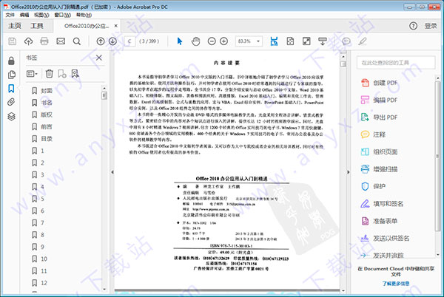This screenshot has width=444, height=297.
Task: Open the 视图 menu
Action: pyautogui.click(x=41, y=15)
